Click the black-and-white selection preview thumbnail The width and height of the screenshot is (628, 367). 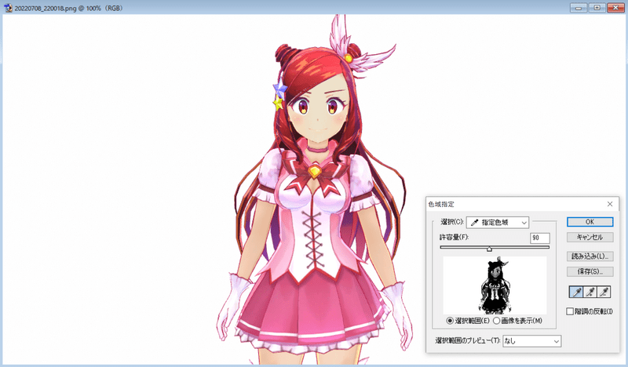point(495,285)
